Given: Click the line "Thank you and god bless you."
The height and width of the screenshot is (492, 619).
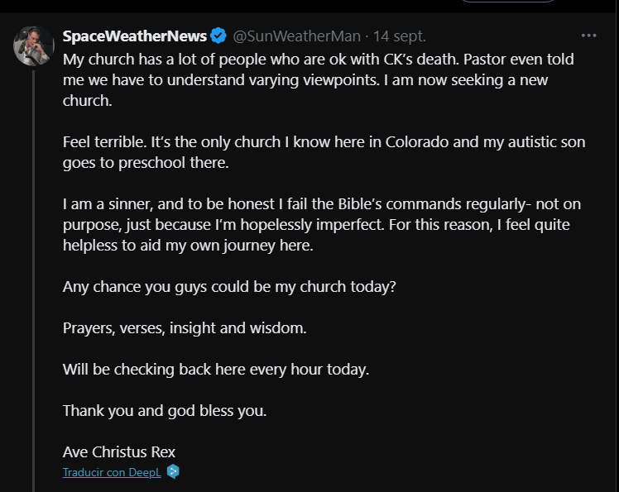Looking at the screenshot, I should click(x=165, y=411).
